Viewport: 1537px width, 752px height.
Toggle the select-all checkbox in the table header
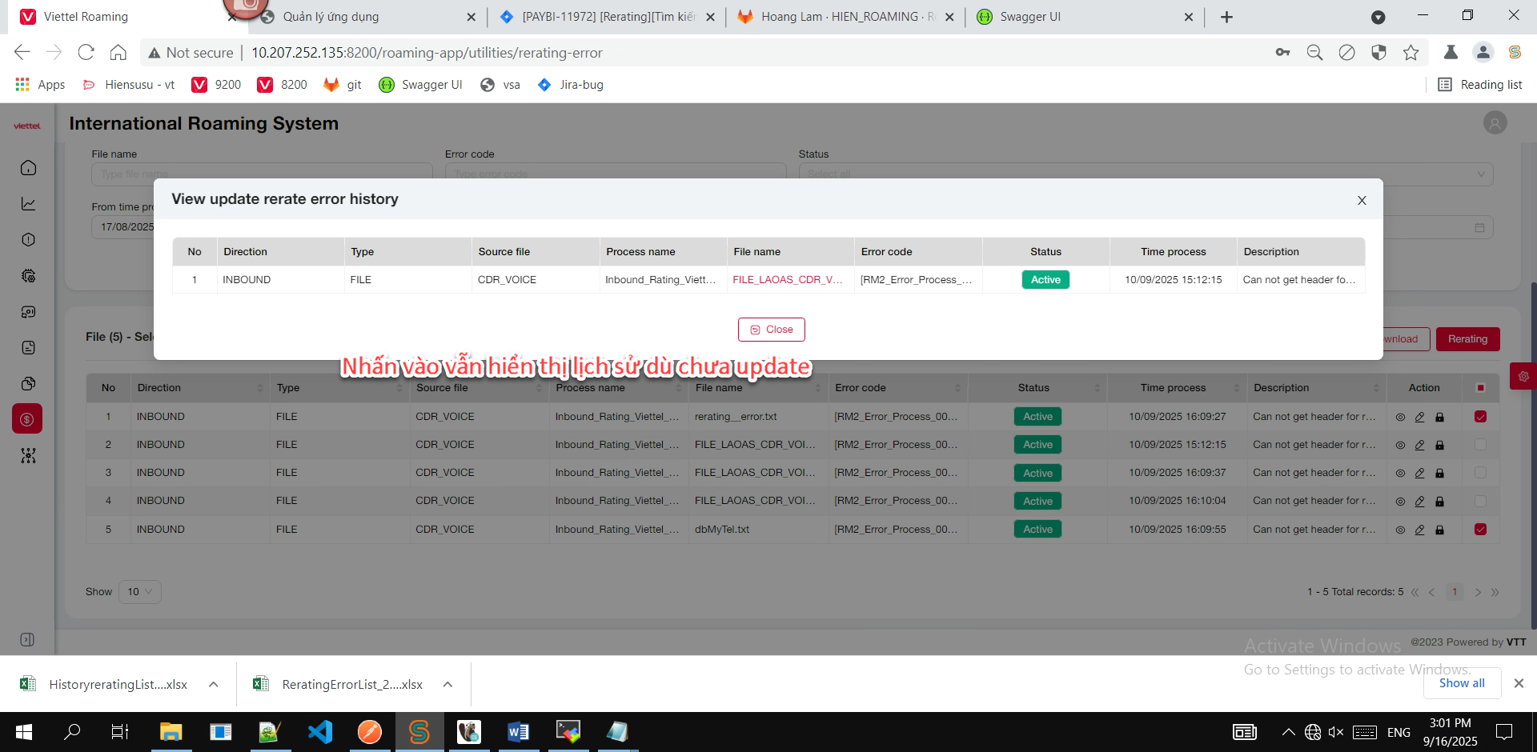[1480, 388]
